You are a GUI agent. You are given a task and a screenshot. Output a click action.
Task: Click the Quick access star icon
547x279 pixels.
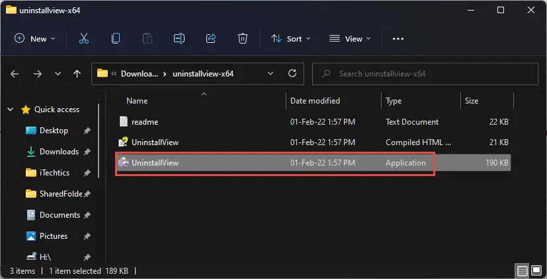coord(26,109)
